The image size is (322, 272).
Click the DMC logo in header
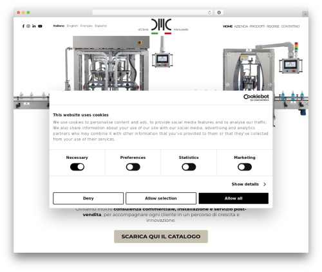(x=161, y=26)
